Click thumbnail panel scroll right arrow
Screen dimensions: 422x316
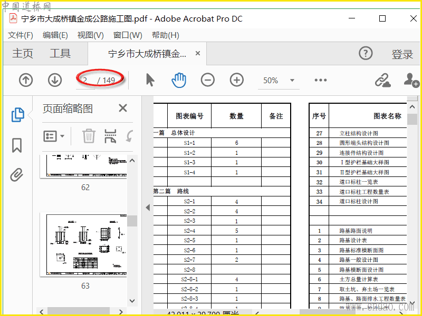(121, 312)
